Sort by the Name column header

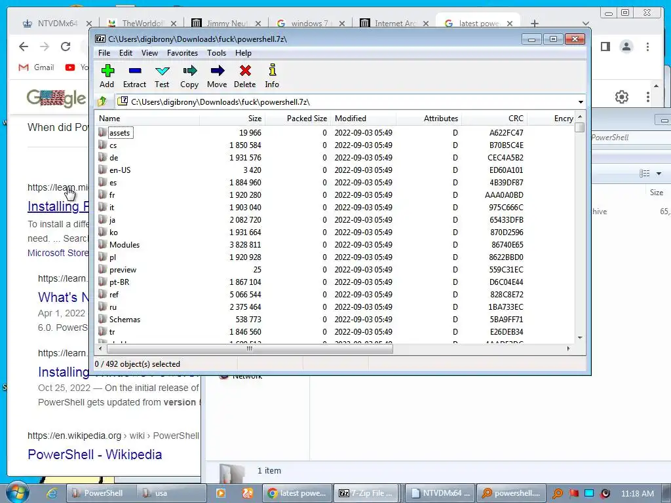[x=147, y=119]
